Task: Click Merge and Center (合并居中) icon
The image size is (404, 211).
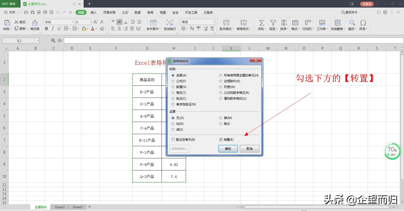Action: pos(154,23)
